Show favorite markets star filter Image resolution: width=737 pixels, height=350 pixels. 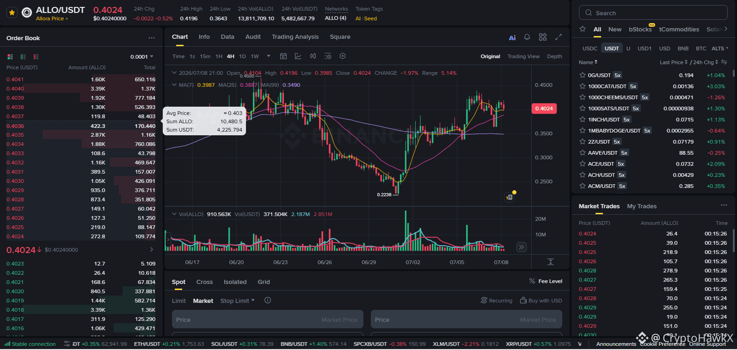pyautogui.click(x=583, y=29)
